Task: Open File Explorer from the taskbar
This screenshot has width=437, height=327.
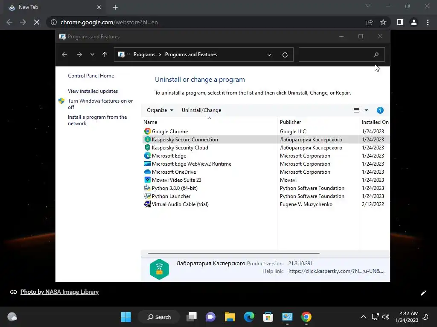Action: 230,317
